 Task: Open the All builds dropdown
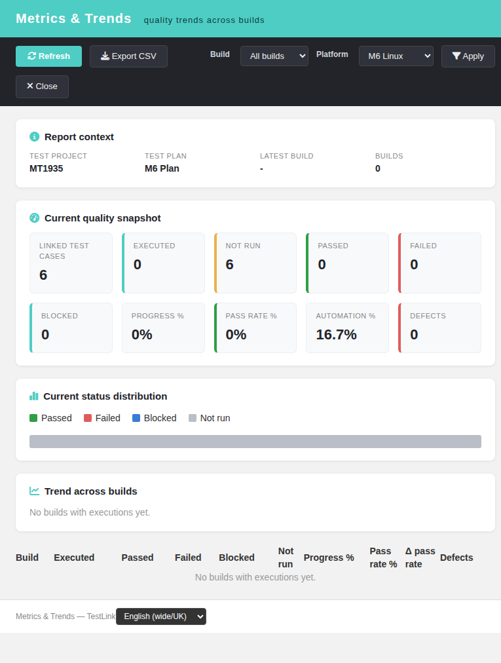point(274,56)
